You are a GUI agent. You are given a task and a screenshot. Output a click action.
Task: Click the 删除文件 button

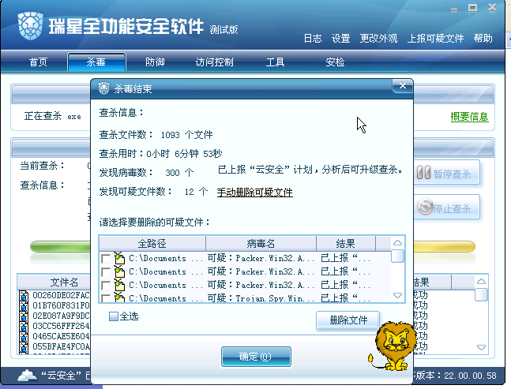point(348,320)
